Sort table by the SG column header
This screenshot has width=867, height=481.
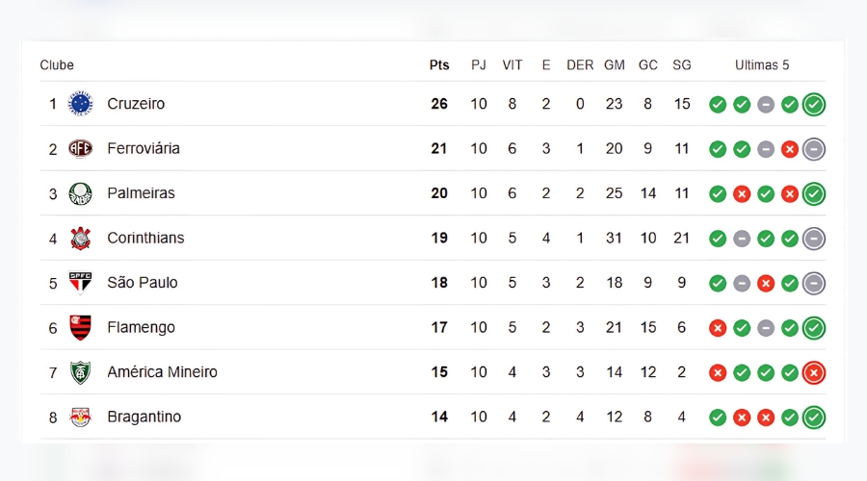coord(682,65)
